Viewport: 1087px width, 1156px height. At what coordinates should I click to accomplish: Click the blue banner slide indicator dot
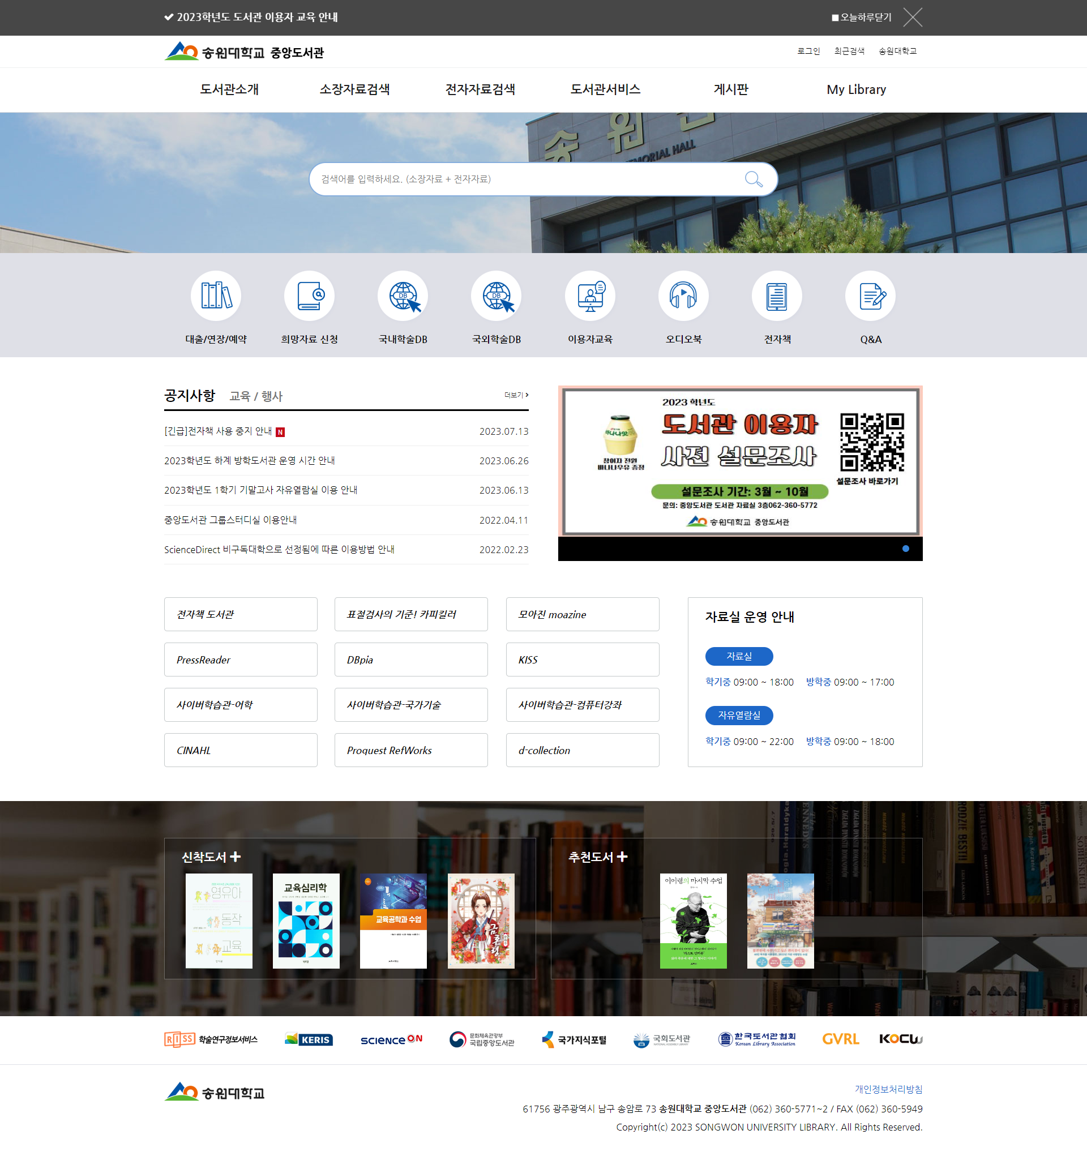pyautogui.click(x=905, y=549)
